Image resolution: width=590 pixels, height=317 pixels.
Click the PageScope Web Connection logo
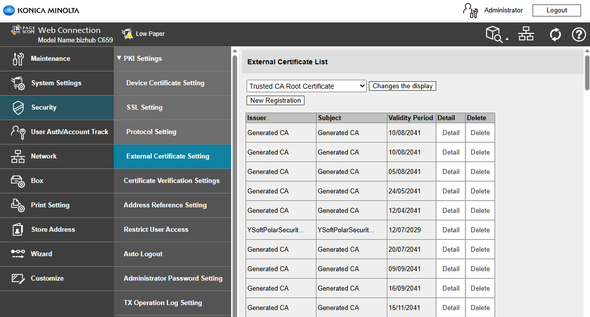tap(56, 30)
